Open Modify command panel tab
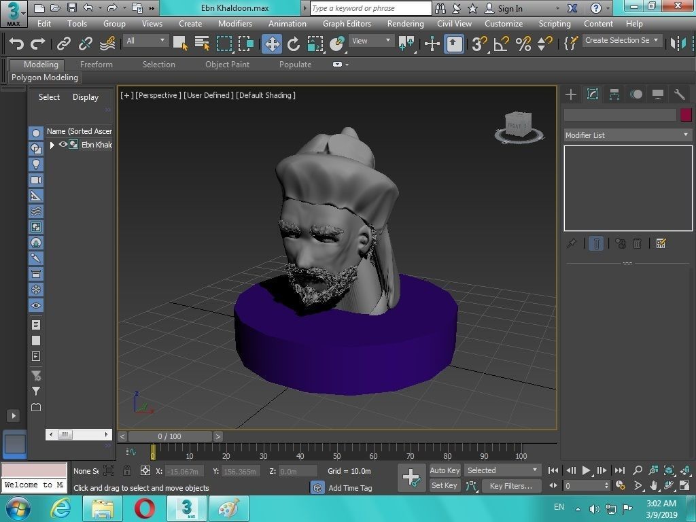Viewport: 696px width, 522px height. pyautogui.click(x=593, y=94)
